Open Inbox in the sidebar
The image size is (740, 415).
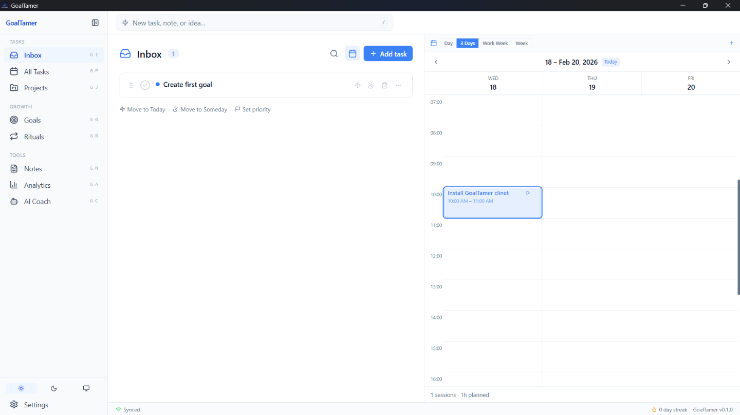53,55
